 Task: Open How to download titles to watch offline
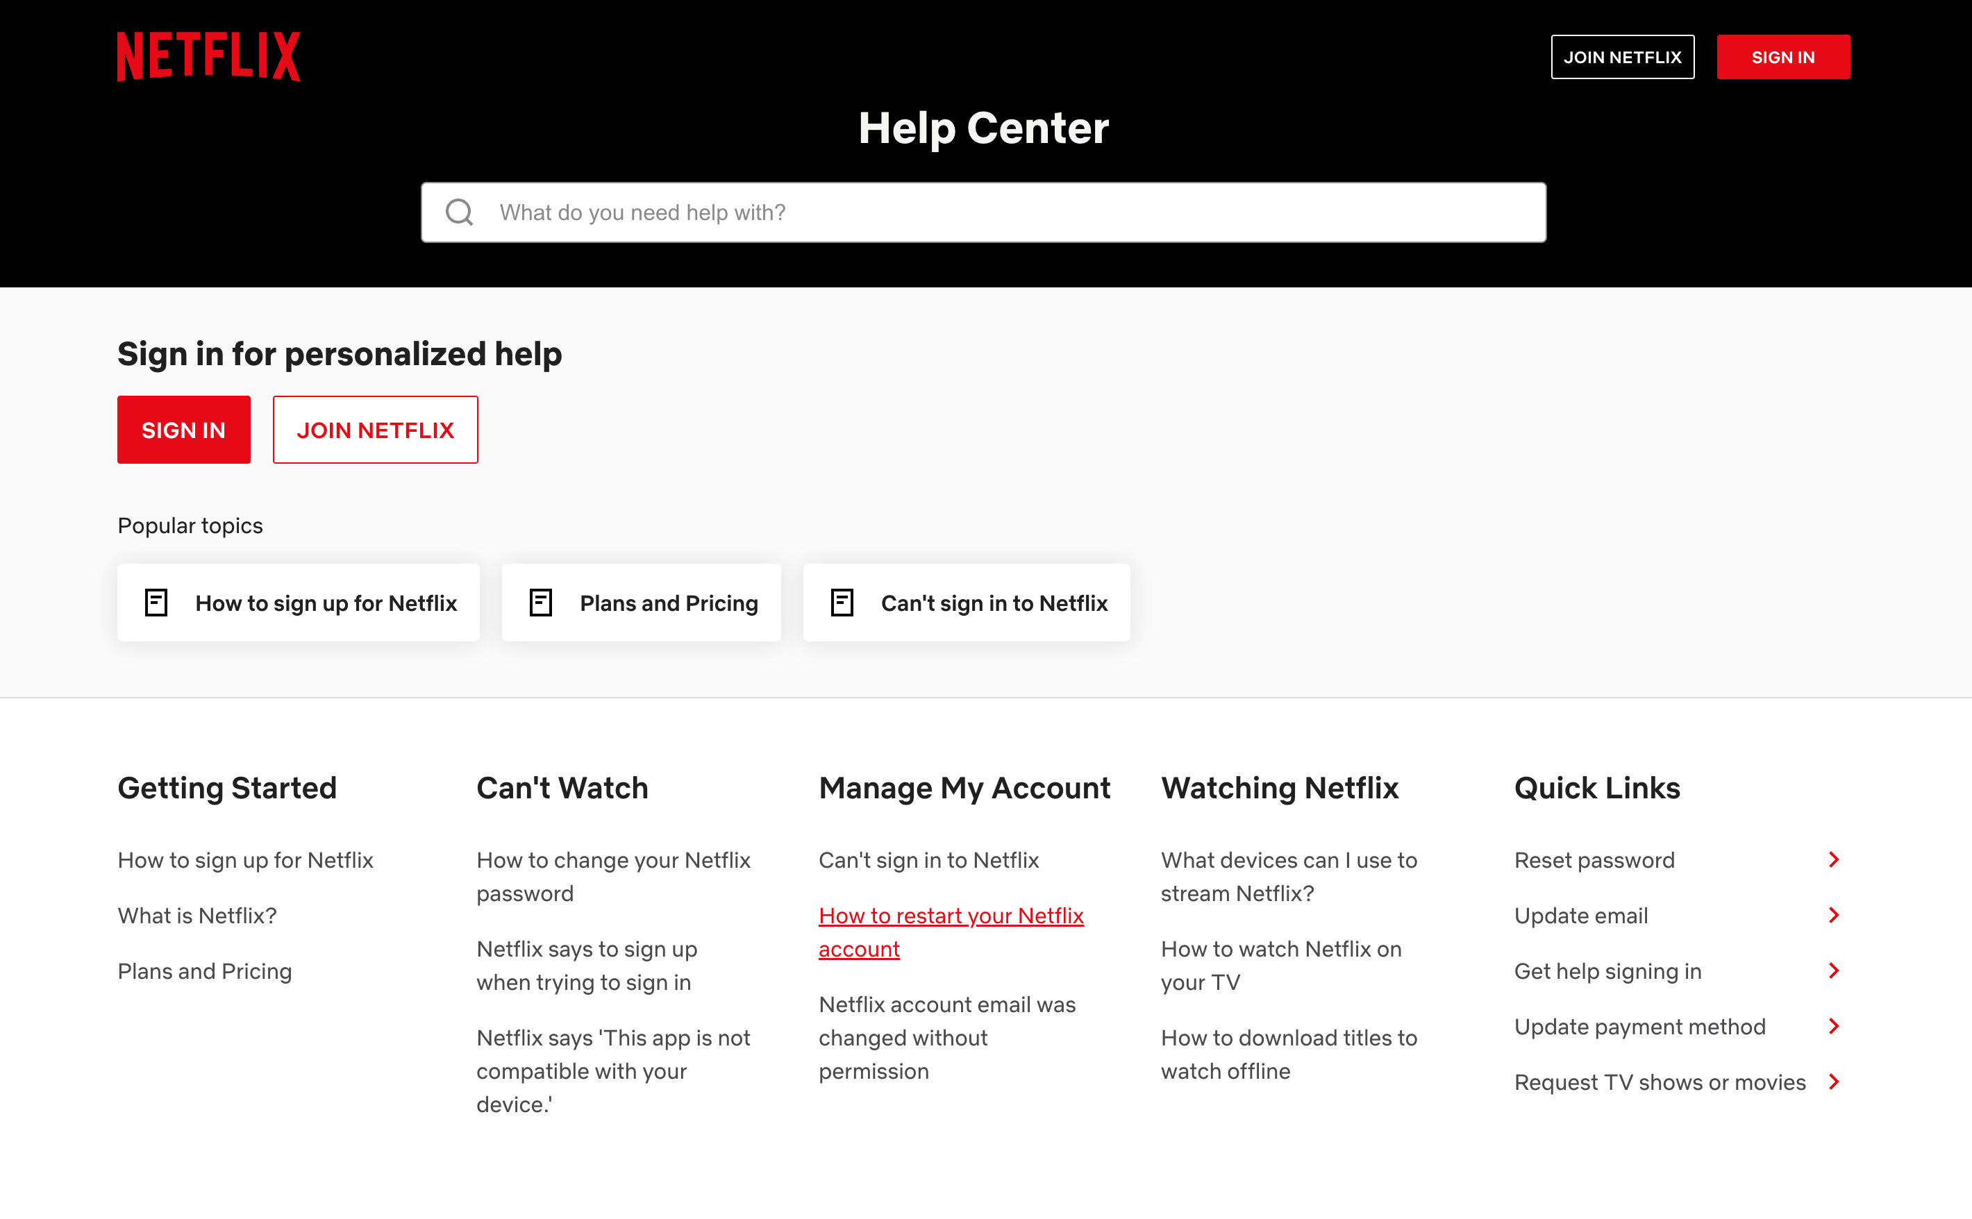(1289, 1054)
